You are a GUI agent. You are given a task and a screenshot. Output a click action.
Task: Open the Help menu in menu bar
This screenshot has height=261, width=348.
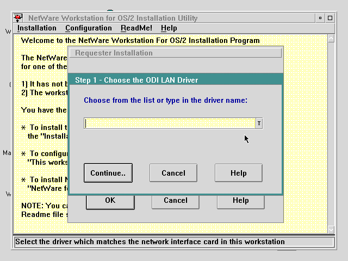pos(169,28)
